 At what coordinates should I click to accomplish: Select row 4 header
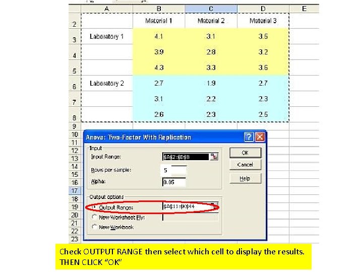click(75, 52)
